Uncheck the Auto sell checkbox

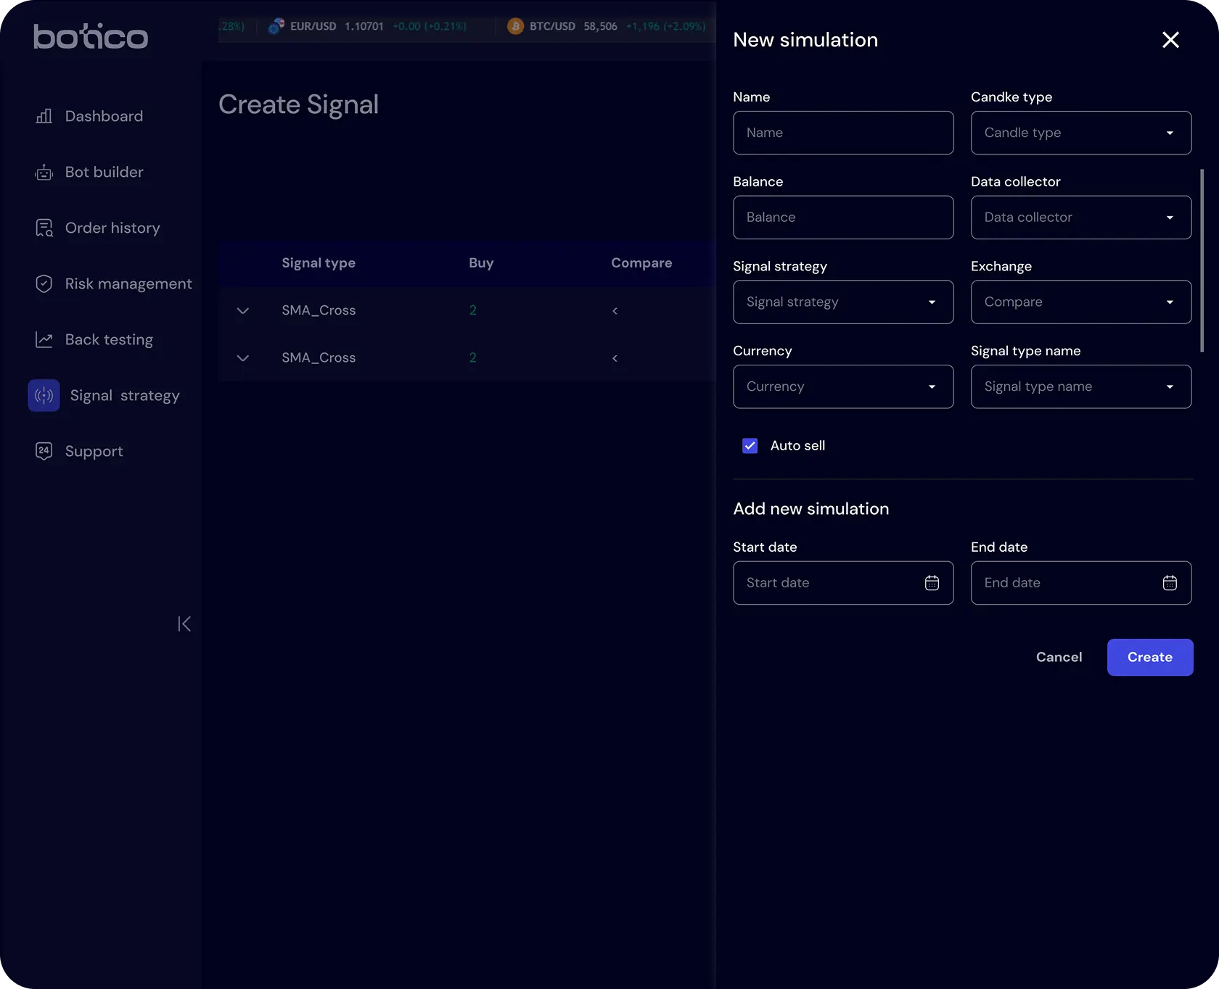pos(750,446)
